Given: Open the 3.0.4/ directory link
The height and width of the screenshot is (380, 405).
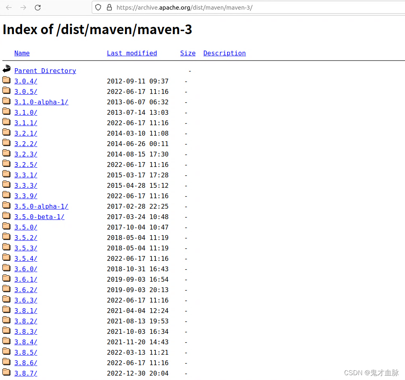Looking at the screenshot, I should pos(26,81).
